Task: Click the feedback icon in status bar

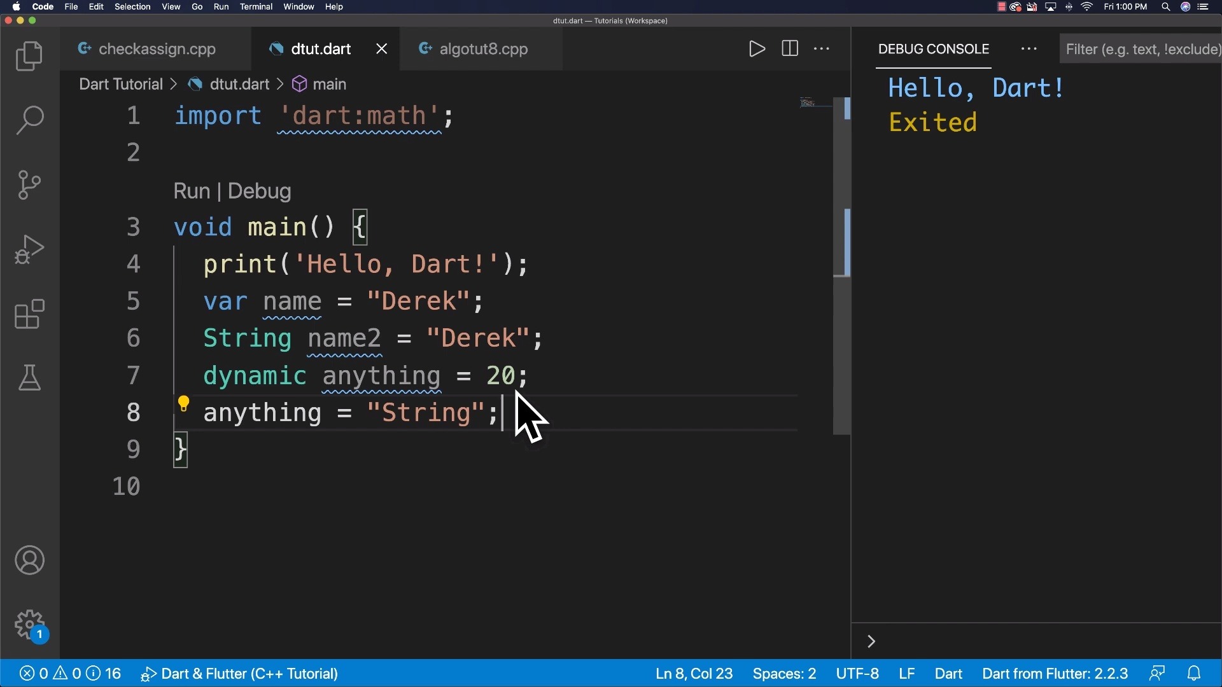Action: click(x=1157, y=674)
